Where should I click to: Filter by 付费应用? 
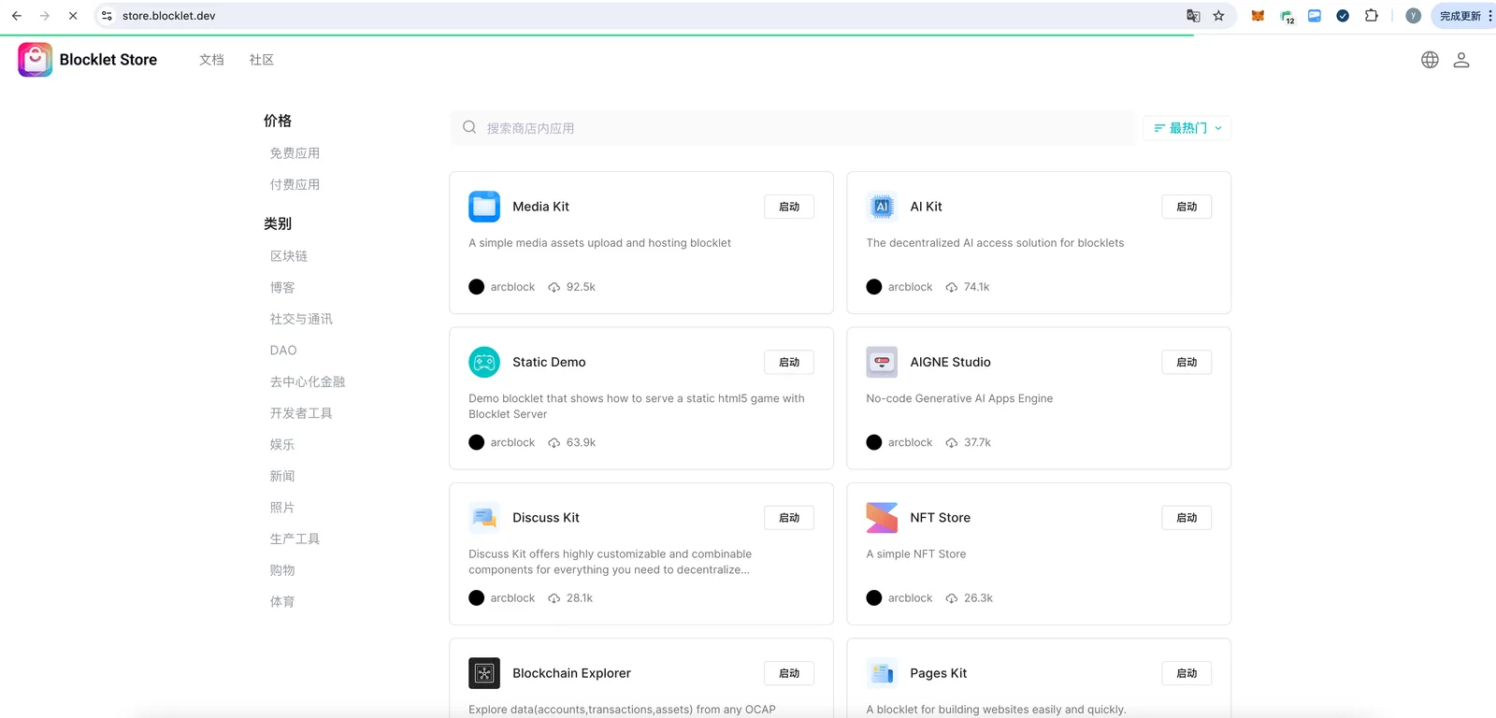pyautogui.click(x=295, y=185)
